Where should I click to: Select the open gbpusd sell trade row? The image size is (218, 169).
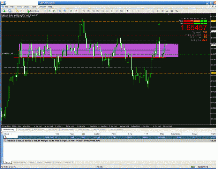(x=110, y=137)
